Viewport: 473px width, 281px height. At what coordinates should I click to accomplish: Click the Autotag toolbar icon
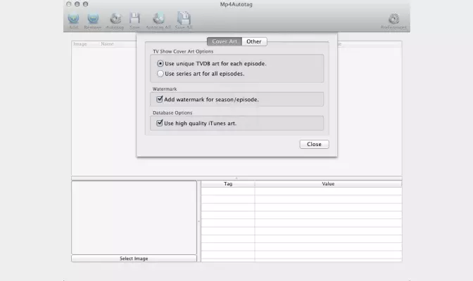point(115,19)
